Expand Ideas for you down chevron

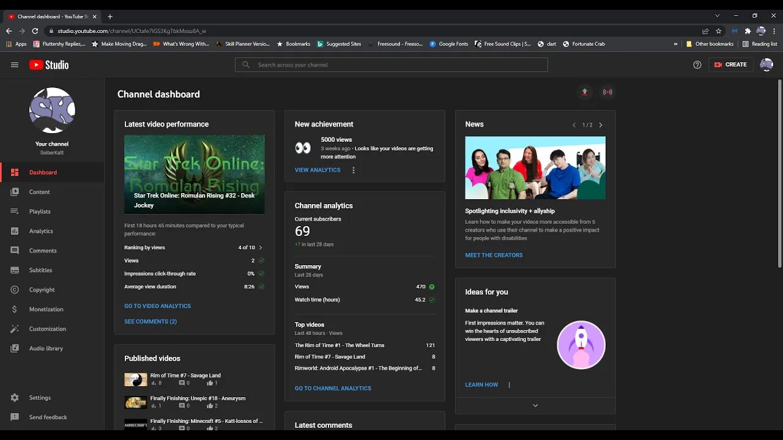coord(535,406)
